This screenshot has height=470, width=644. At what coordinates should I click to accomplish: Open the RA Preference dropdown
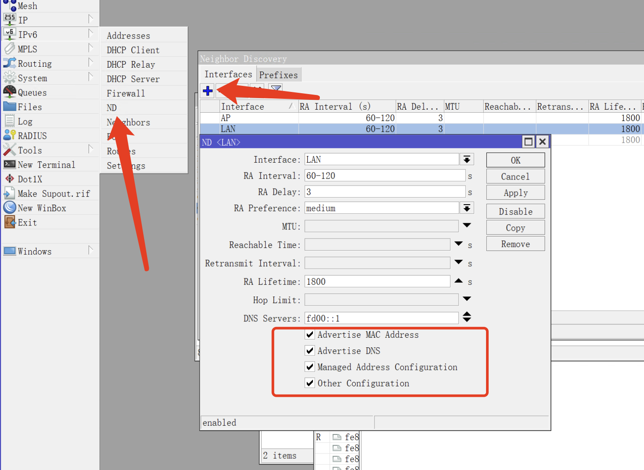[x=467, y=208]
